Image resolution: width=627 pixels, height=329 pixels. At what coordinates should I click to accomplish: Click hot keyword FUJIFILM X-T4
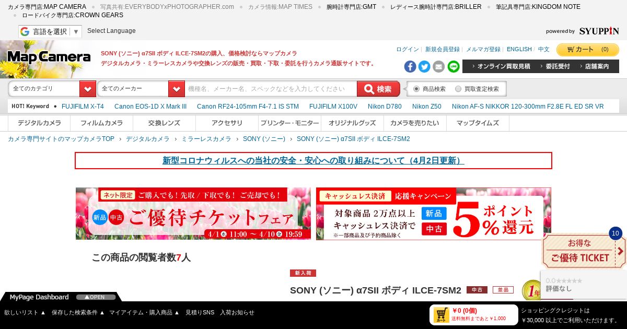click(83, 107)
